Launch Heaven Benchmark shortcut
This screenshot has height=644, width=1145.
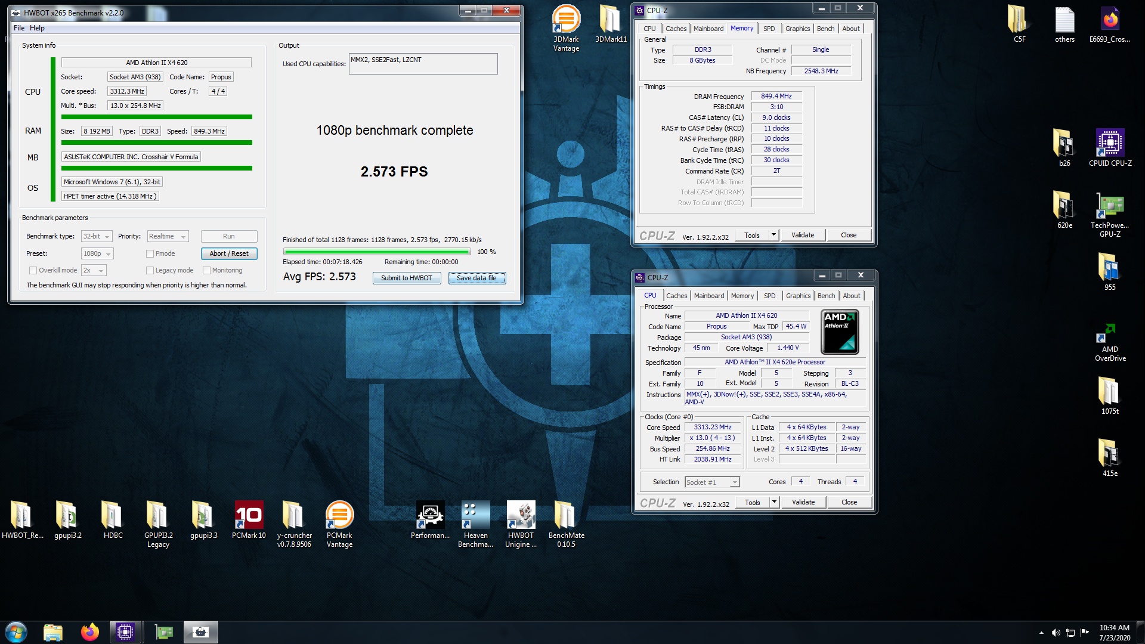475,524
